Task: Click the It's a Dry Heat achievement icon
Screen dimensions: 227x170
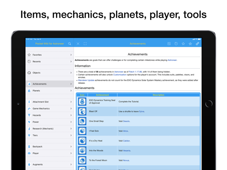Action: click(x=82, y=141)
